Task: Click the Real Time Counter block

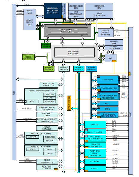Action: [x=47, y=167]
